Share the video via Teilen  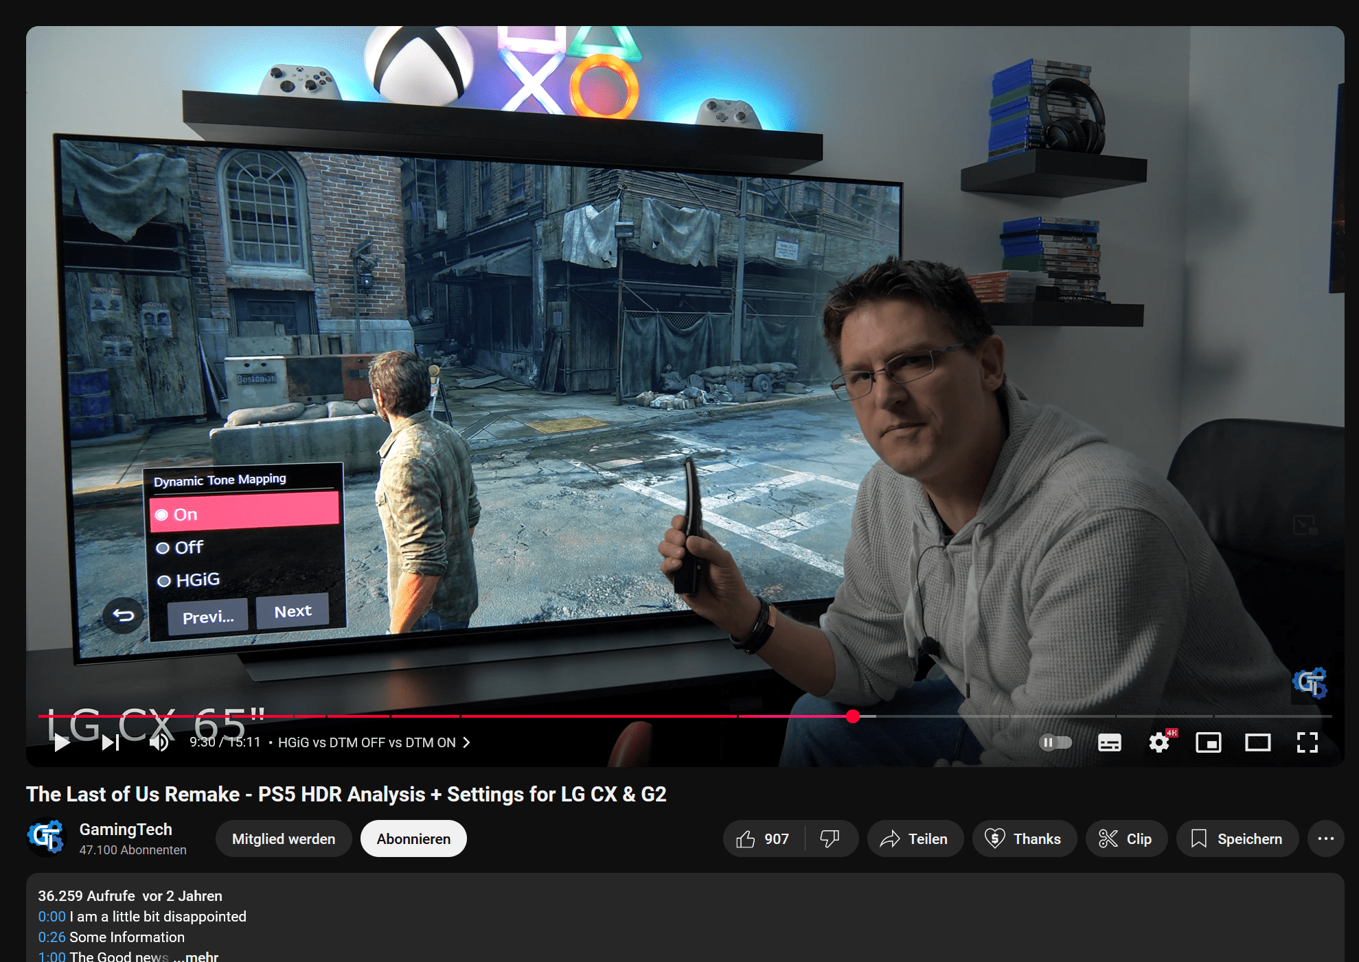click(x=915, y=838)
